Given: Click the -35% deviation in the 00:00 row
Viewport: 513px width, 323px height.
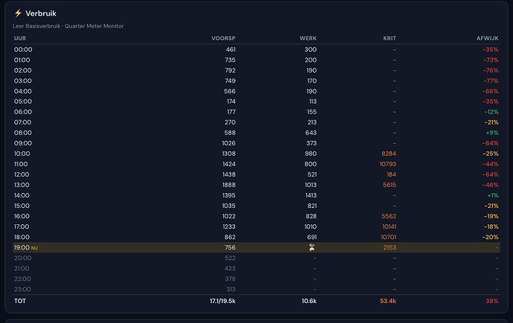Looking at the screenshot, I should click(x=491, y=50).
